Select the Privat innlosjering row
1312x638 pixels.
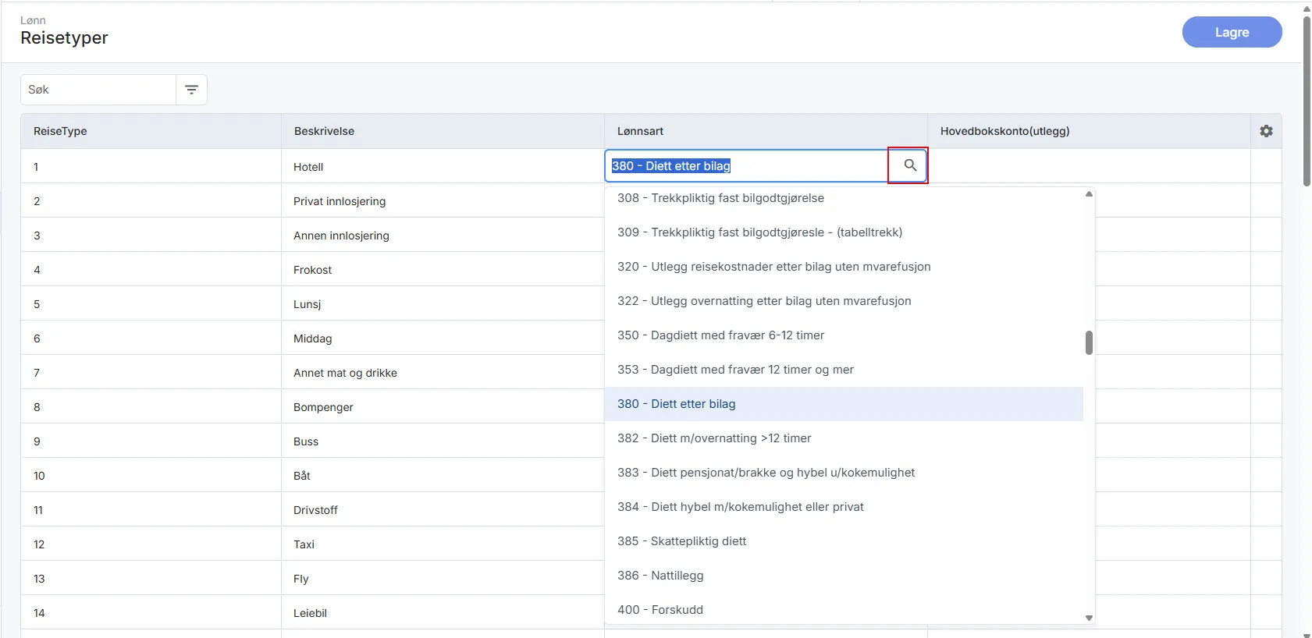click(x=340, y=201)
